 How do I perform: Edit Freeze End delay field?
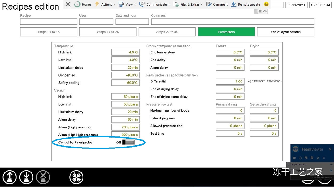230,60
